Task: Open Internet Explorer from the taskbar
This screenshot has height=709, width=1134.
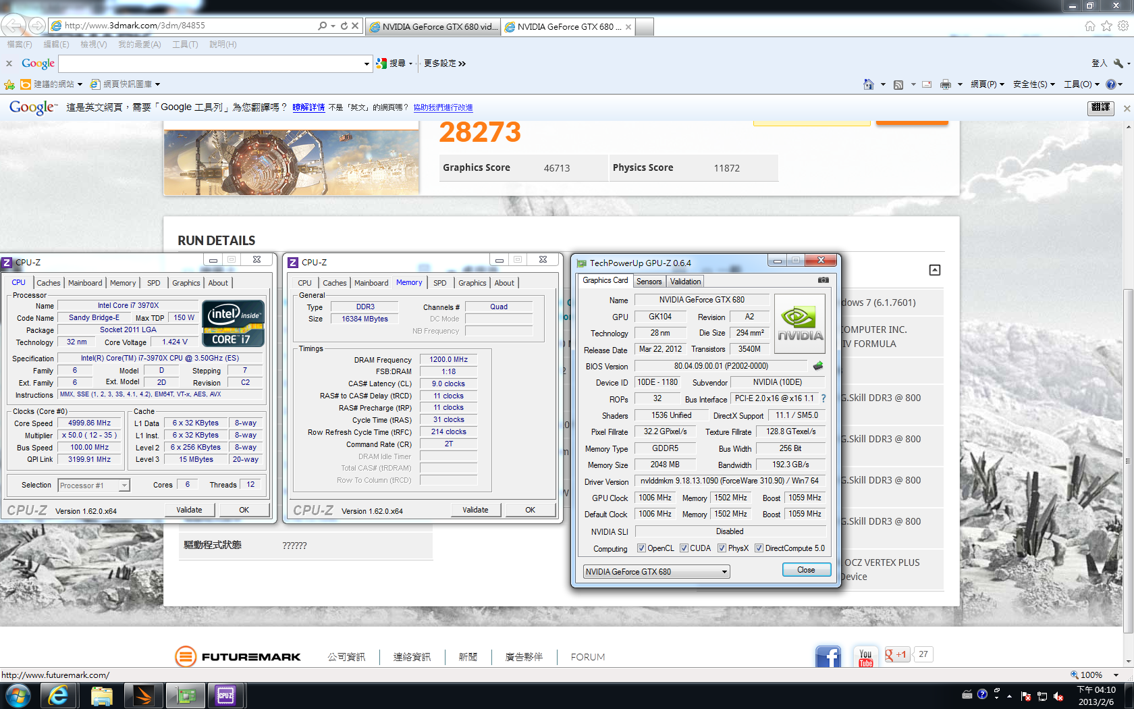Action: [58, 695]
